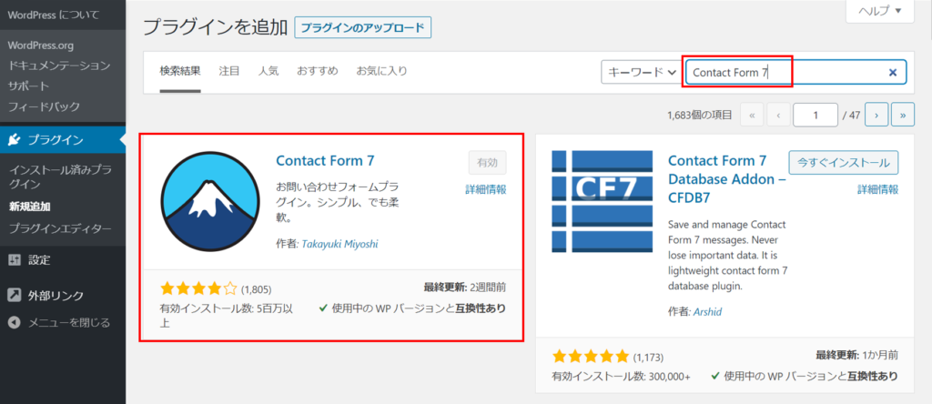Open the Plugins menu plug icon
Screen dimensions: 932x404
[x=15, y=140]
